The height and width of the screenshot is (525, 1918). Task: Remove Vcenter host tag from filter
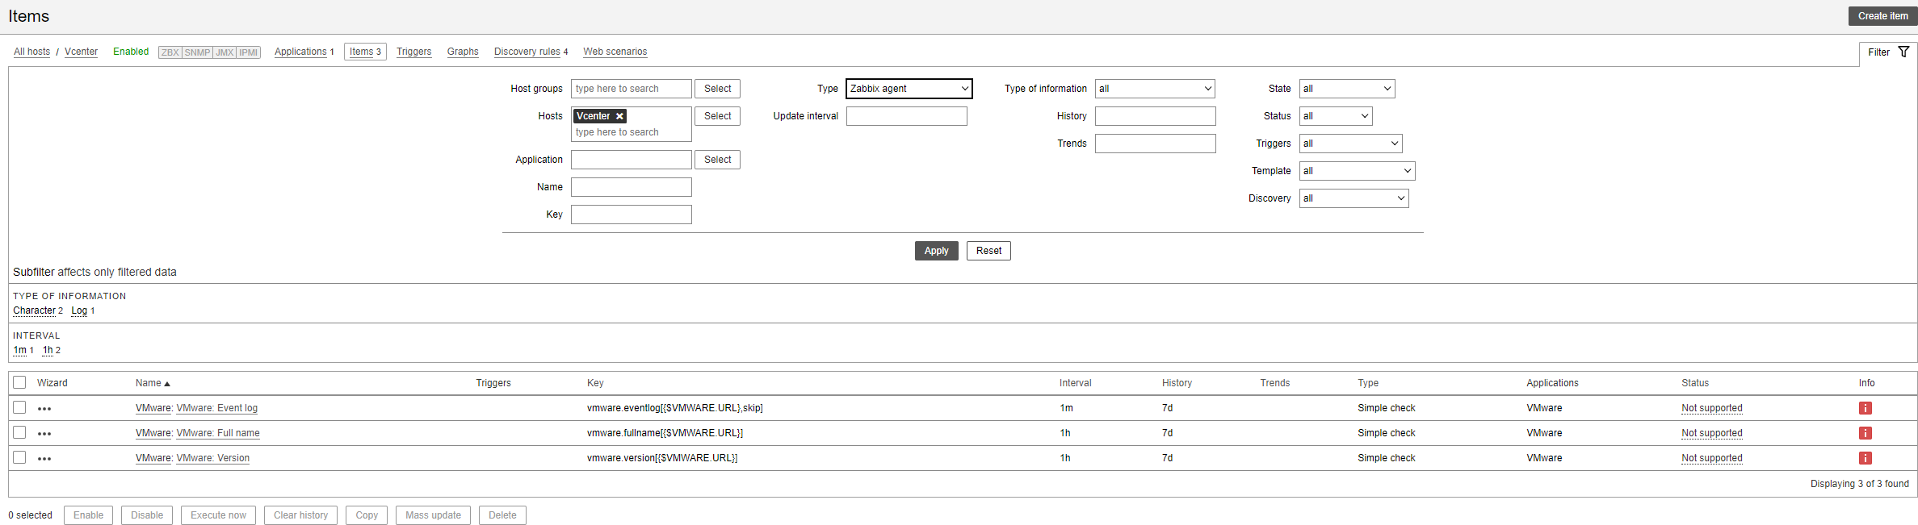pyautogui.click(x=620, y=116)
